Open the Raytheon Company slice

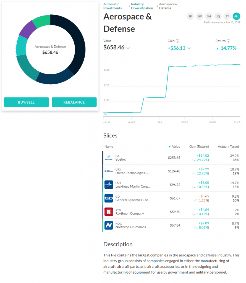coord(171,212)
